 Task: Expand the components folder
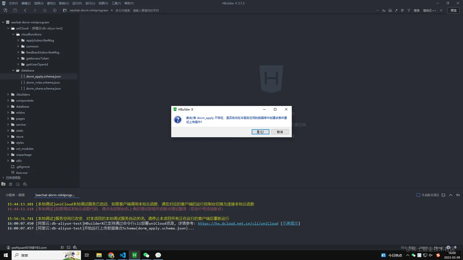click(x=8, y=101)
